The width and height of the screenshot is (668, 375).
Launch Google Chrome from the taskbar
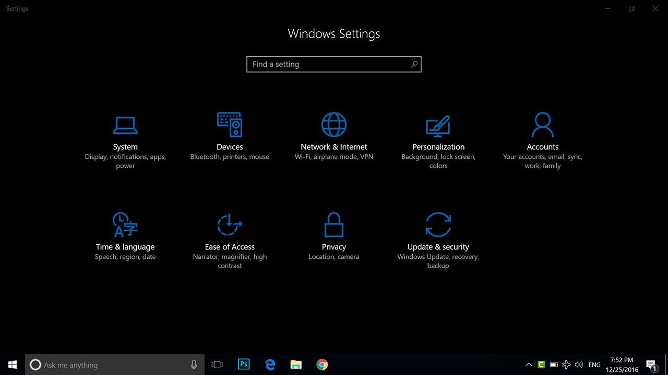[322, 365]
